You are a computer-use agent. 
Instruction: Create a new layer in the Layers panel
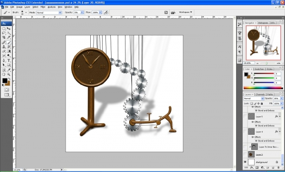coord(273,168)
